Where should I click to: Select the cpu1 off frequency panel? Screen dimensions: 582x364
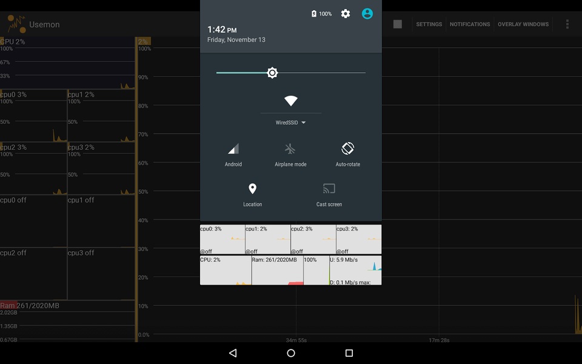[101, 221]
